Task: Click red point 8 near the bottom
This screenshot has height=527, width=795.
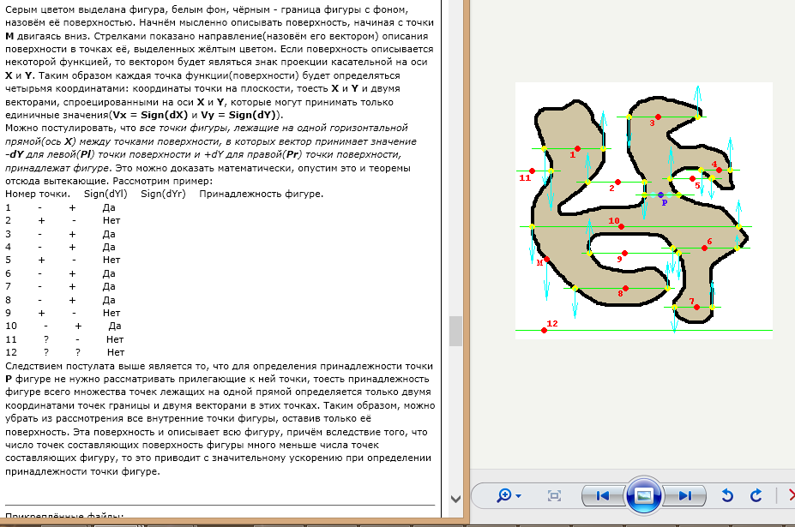Action: 625,288
